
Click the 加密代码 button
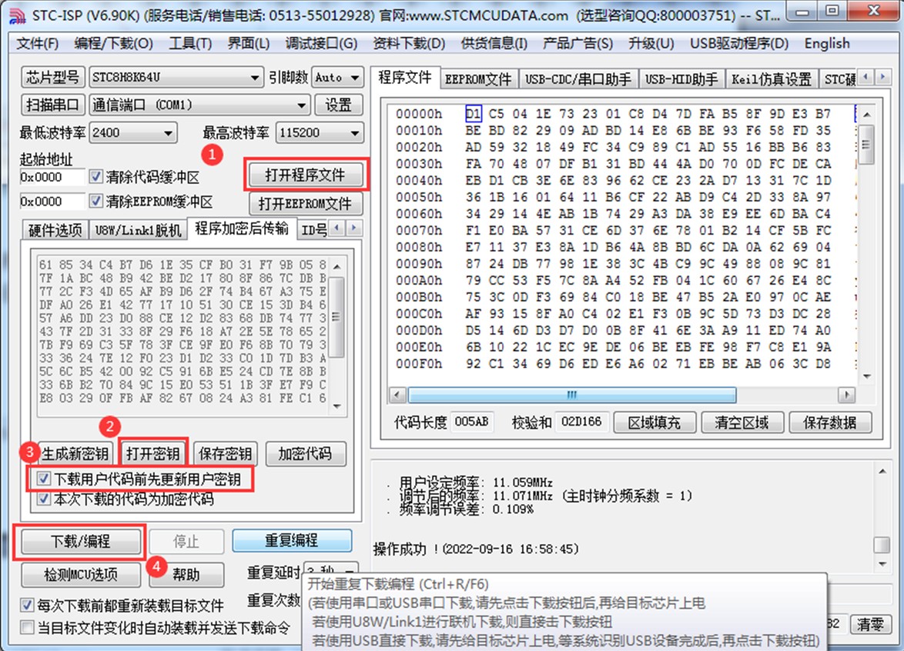[x=306, y=454]
